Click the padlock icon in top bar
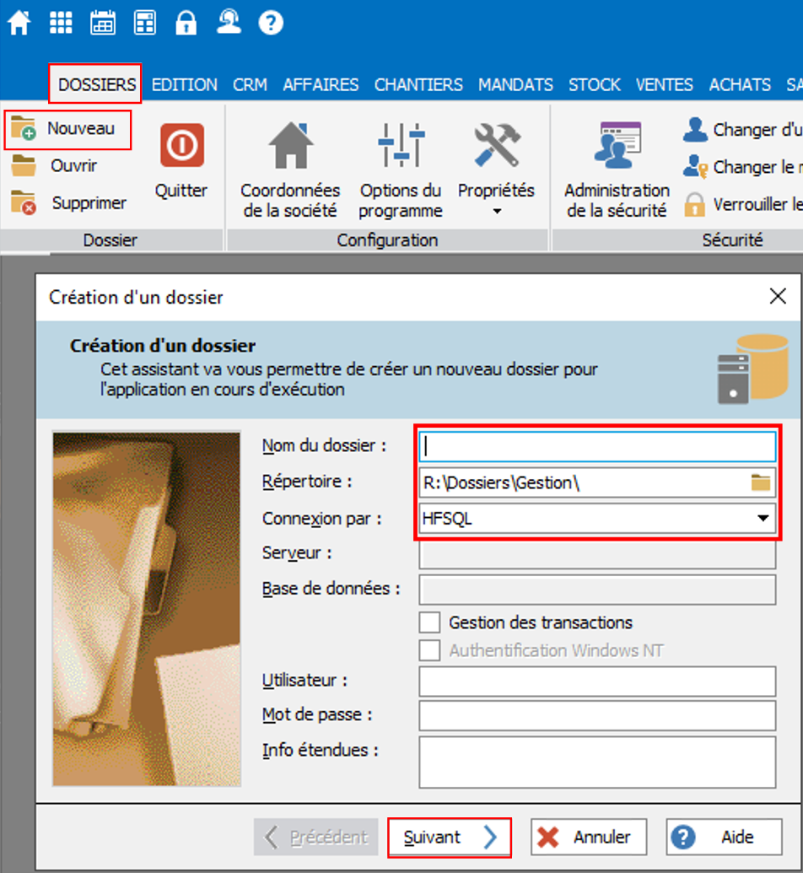This screenshot has width=803, height=873. [x=186, y=24]
